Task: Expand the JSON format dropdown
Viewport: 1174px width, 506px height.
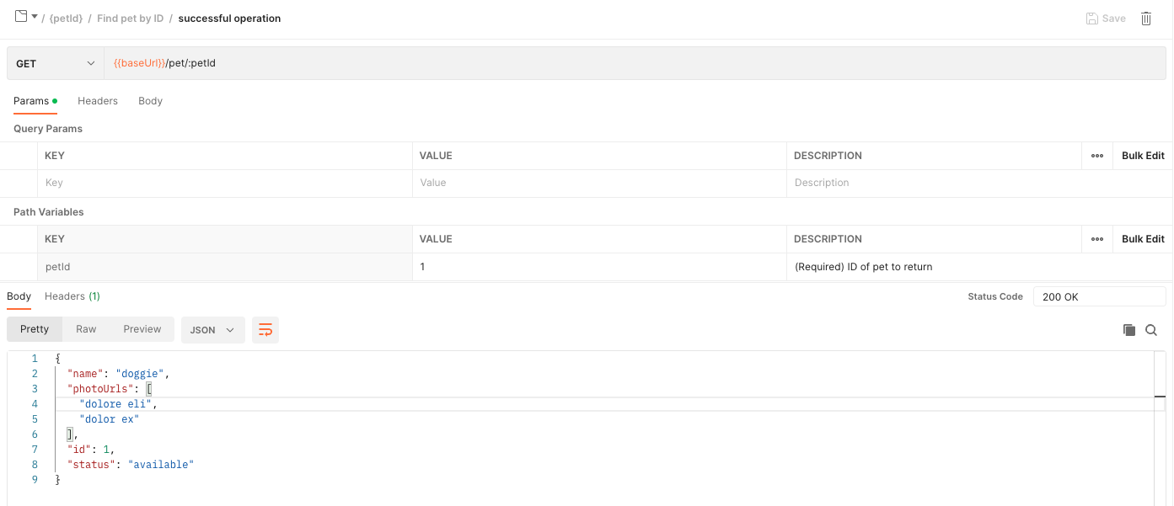Action: tap(212, 330)
